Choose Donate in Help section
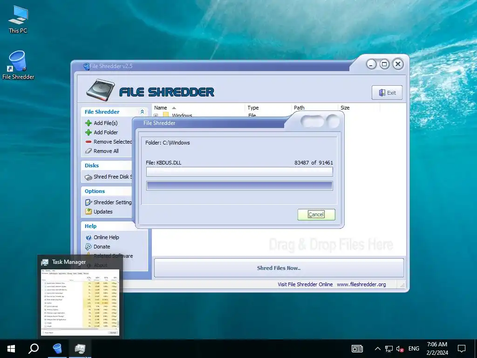Screen dimensions: 477x358 [102, 247]
